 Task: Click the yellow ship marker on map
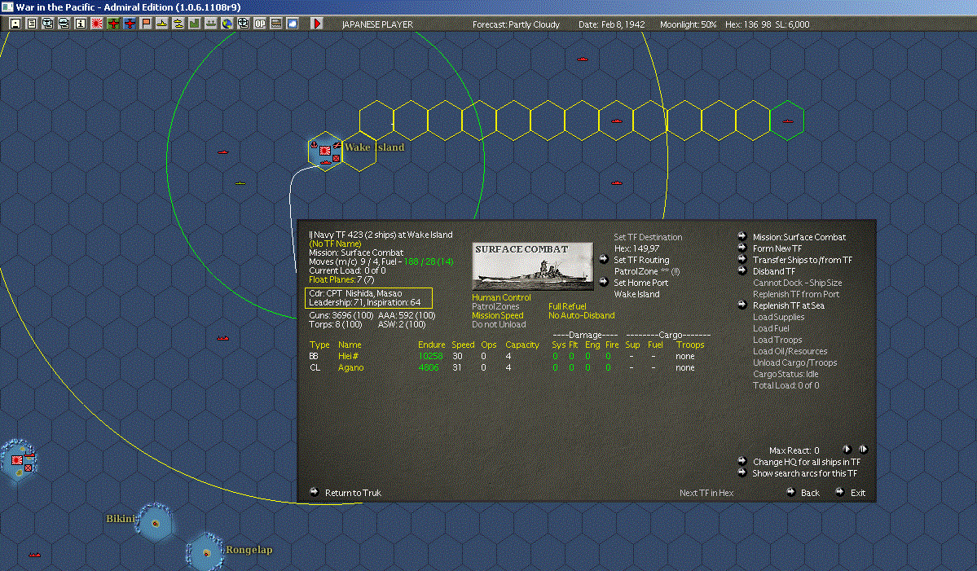[x=240, y=183]
